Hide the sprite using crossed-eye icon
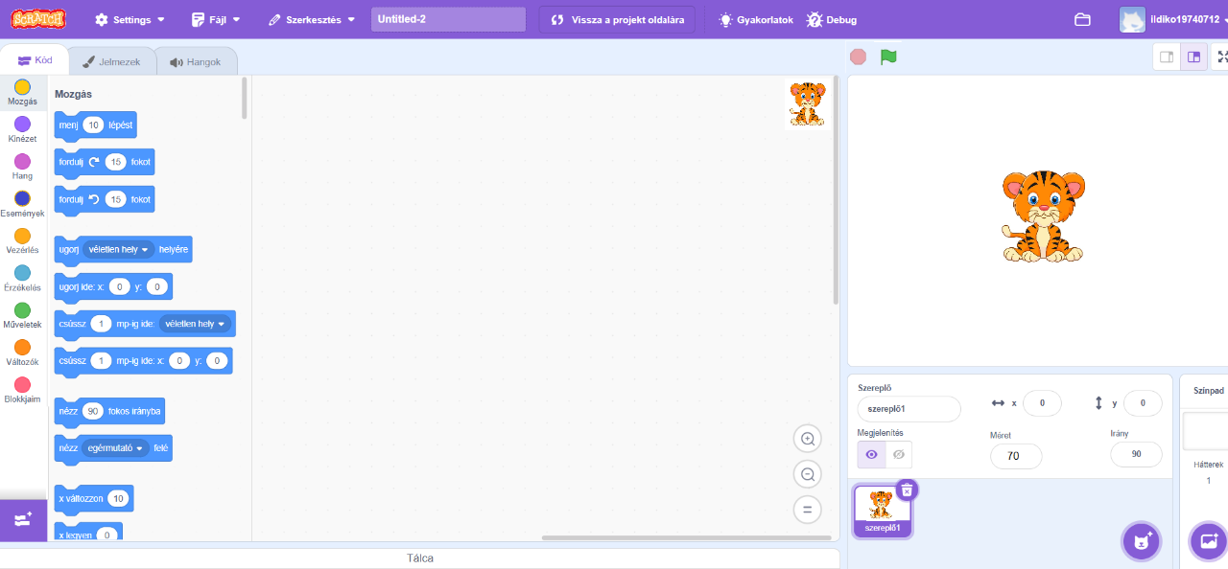 [x=899, y=454]
